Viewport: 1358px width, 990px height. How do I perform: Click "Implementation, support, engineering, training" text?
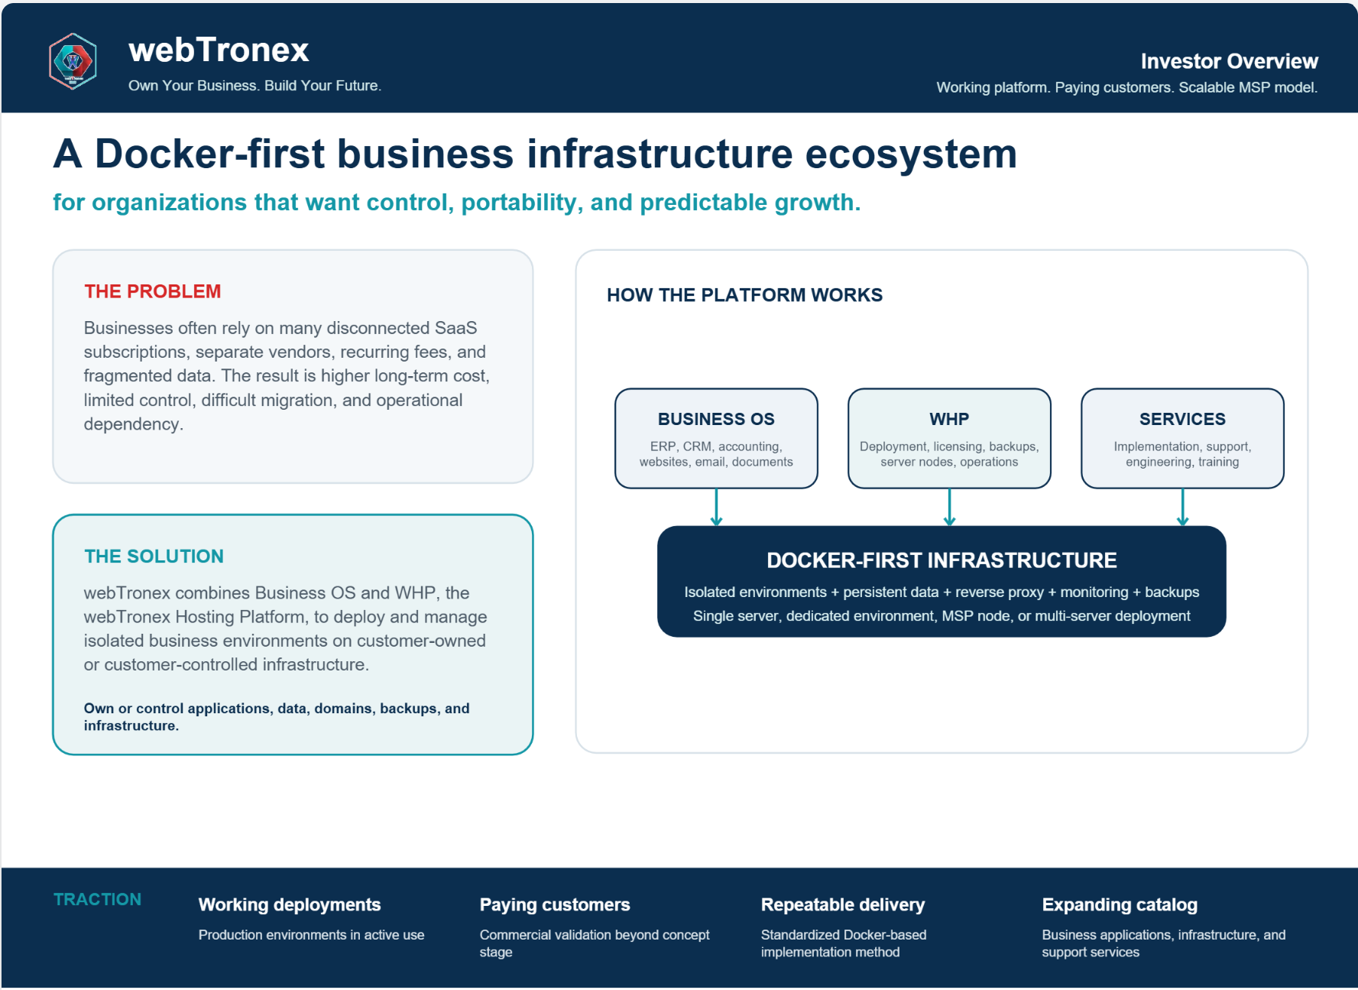click(x=1182, y=454)
